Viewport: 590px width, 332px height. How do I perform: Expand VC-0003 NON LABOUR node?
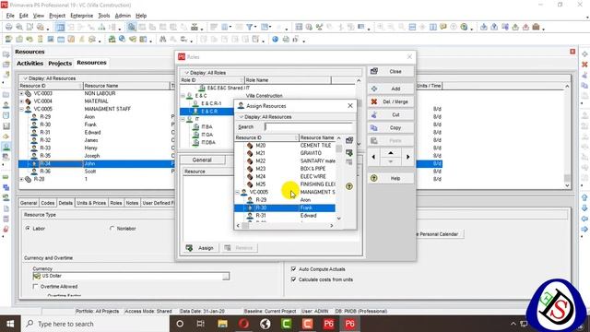pyautogui.click(x=21, y=93)
